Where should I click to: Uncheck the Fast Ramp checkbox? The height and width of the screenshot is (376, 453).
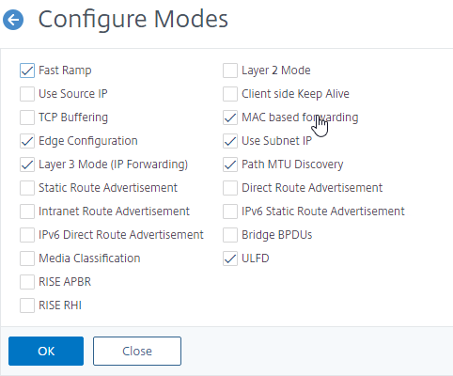click(x=27, y=70)
